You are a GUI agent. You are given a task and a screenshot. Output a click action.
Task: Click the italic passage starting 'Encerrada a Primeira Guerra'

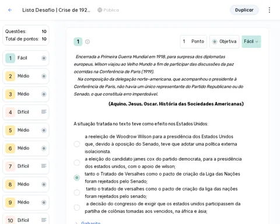[x=159, y=75]
